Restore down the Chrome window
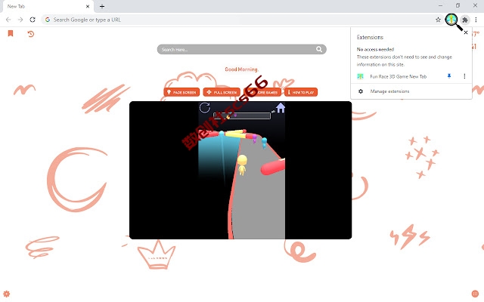 click(x=458, y=5)
